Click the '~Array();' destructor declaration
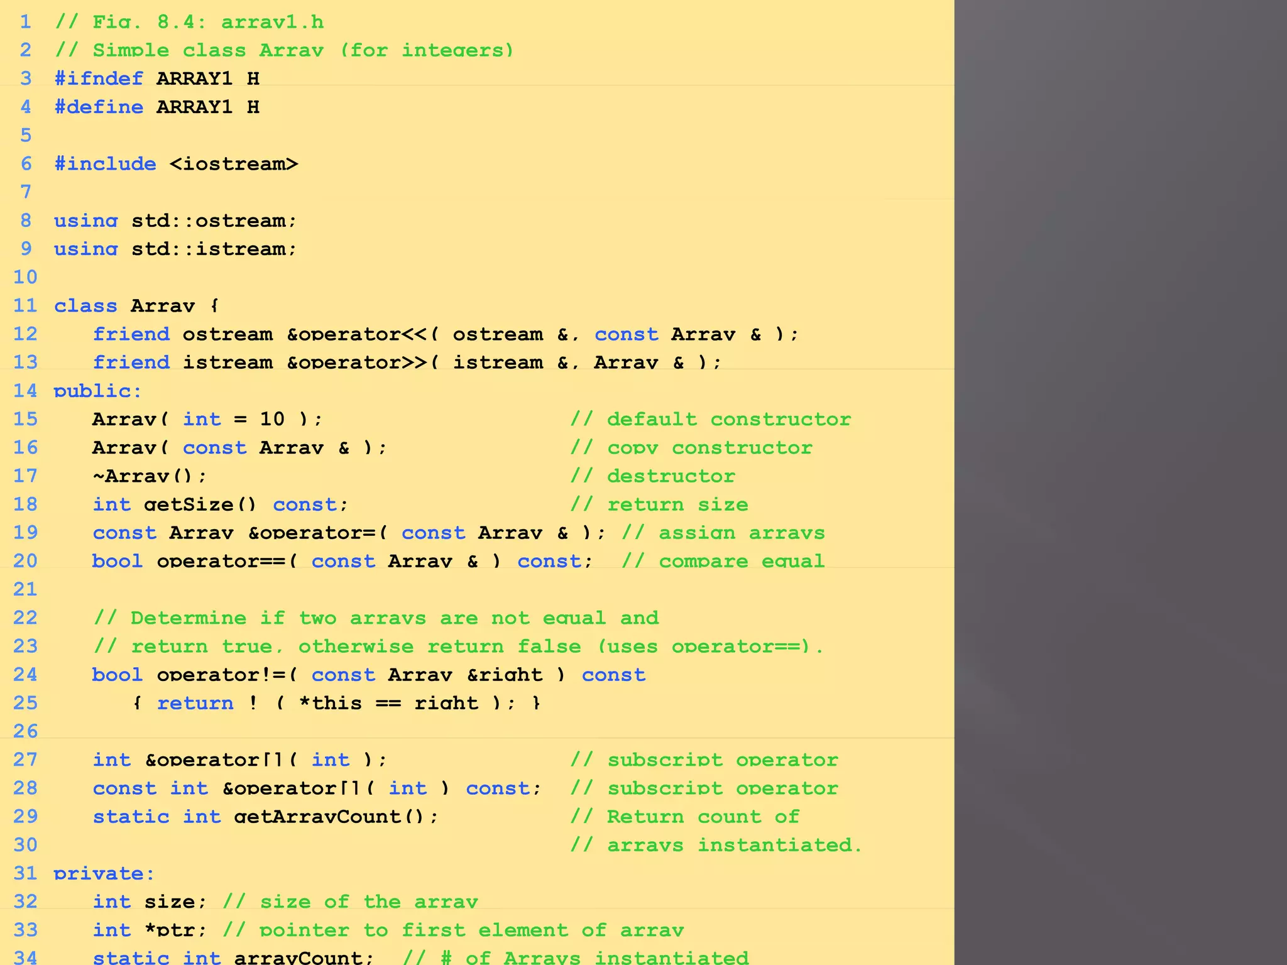 [150, 476]
